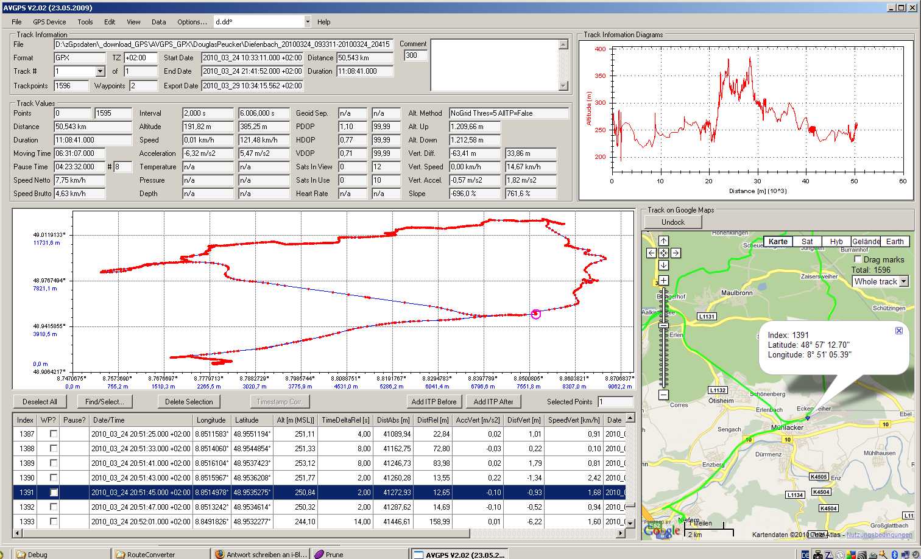
Task: Open the d.dd° coordinate format dropdown
Action: pos(307,22)
